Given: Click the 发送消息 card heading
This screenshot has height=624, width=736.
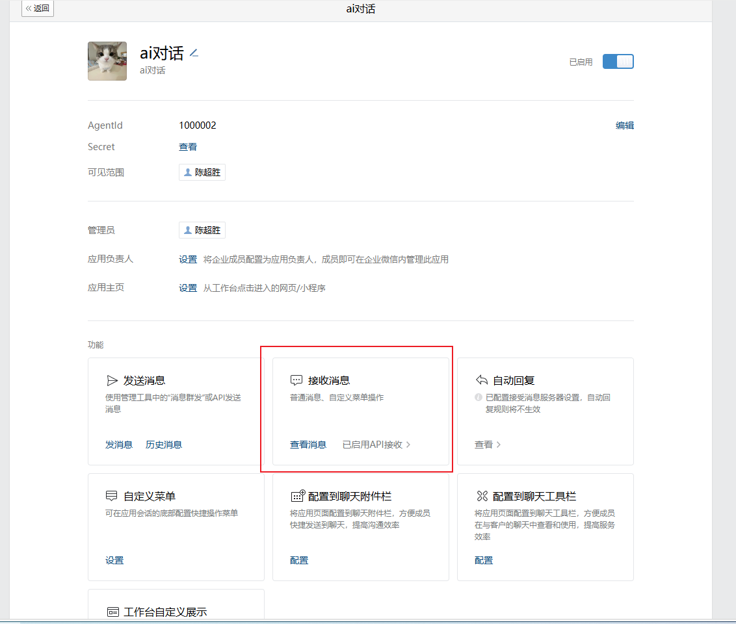Looking at the screenshot, I should tap(144, 380).
